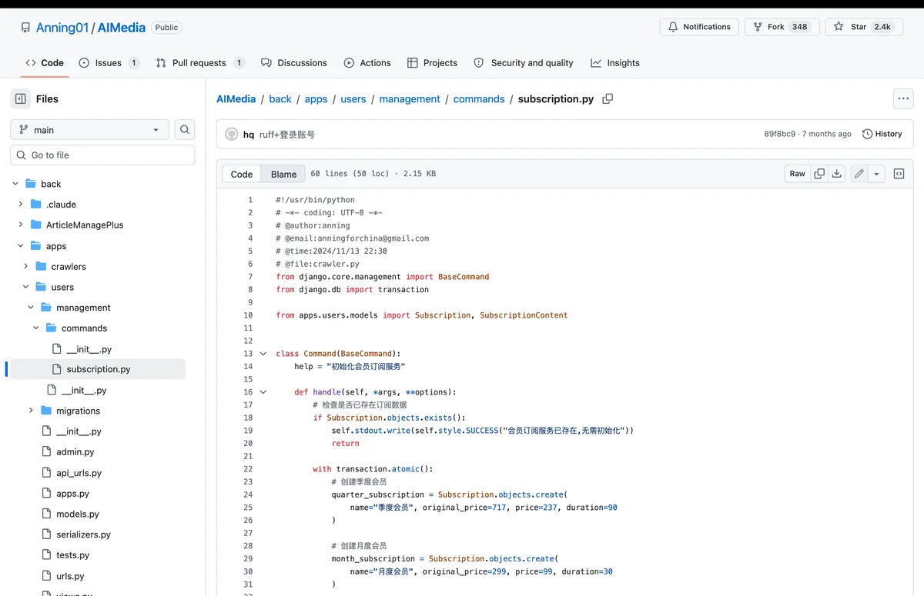Open the symbols panel icon

899,174
